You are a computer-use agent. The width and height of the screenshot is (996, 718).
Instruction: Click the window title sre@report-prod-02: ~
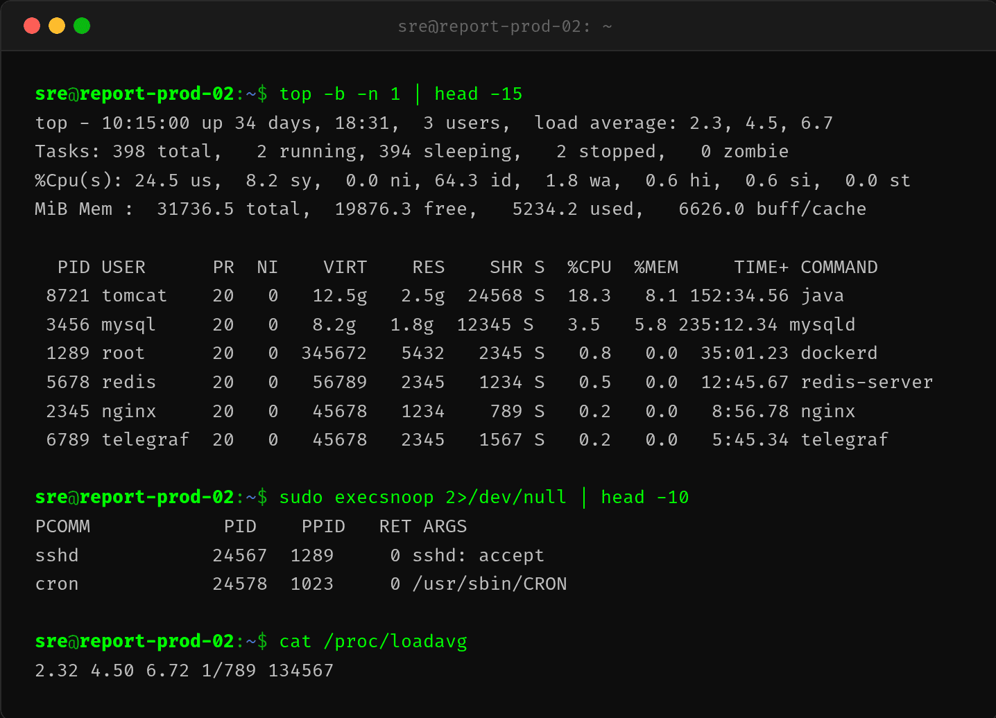click(x=505, y=26)
